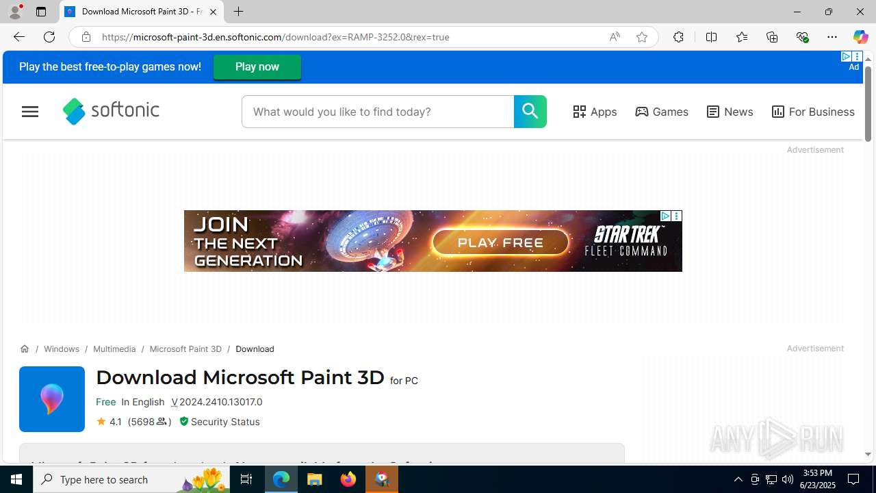Viewport: 876px width, 493px height.
Task: Open tab actions menu
Action: pyautogui.click(x=41, y=12)
